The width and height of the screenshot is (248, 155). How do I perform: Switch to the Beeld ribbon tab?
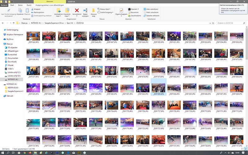(x=29, y=5)
